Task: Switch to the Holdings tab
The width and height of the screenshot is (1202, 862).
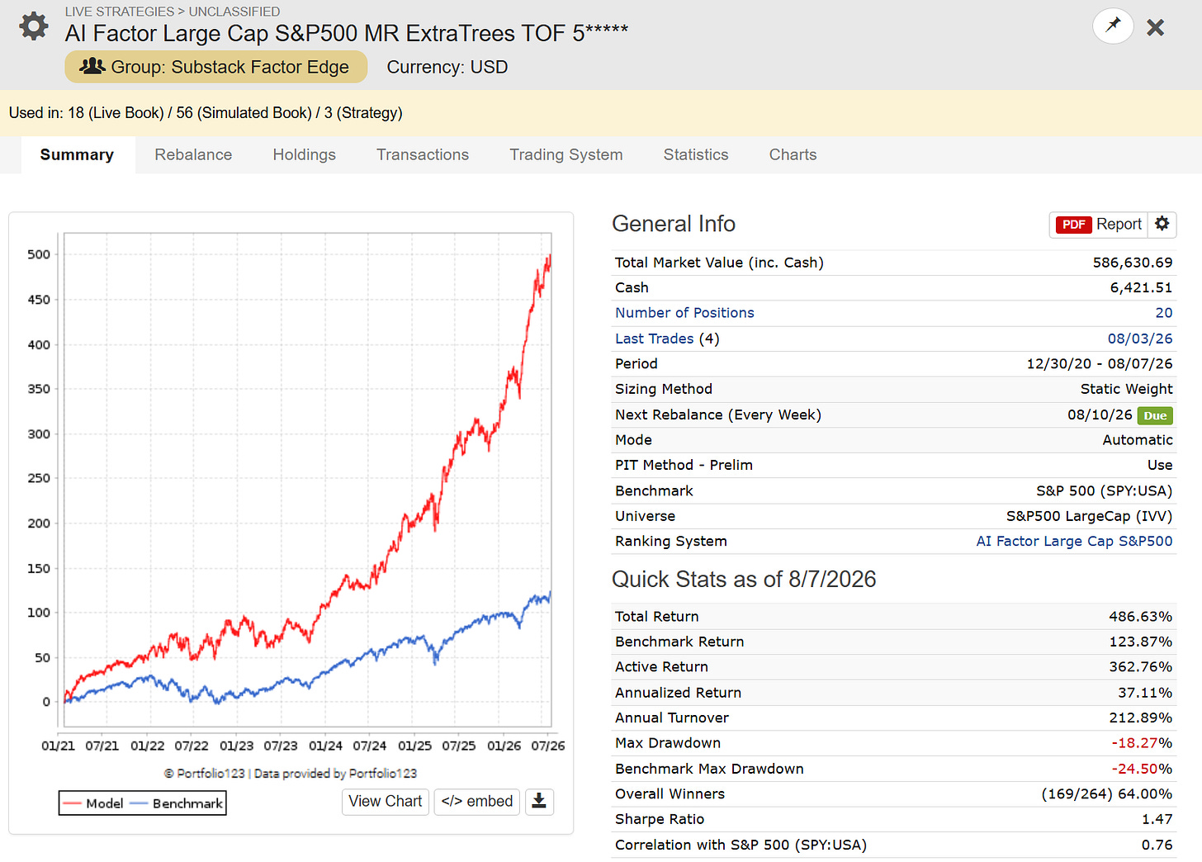Action: tap(305, 154)
